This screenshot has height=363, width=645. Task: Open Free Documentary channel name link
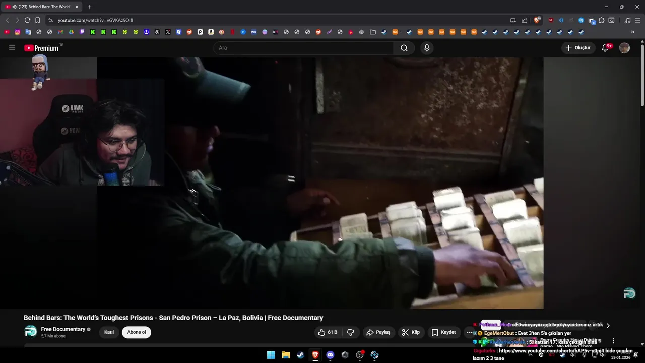tap(63, 329)
